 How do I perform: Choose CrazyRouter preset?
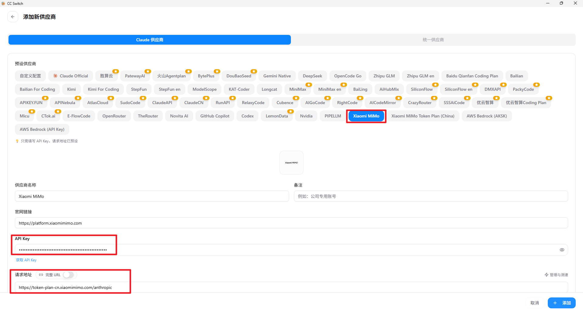420,103
